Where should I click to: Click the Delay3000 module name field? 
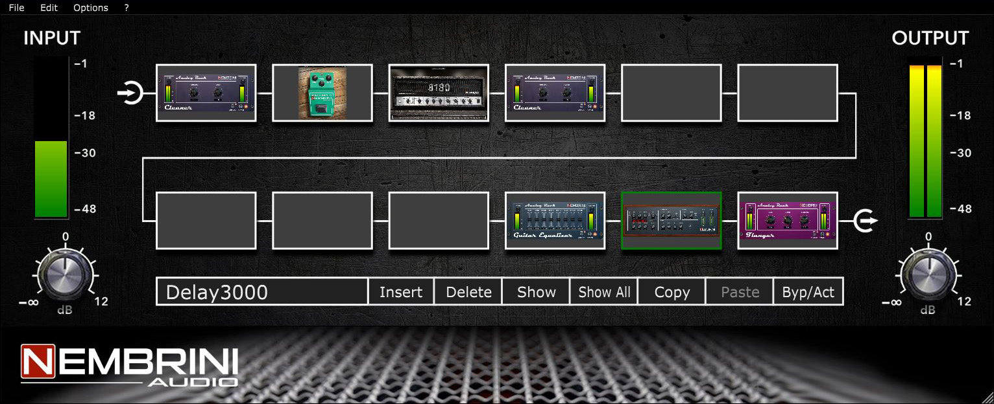(x=261, y=292)
